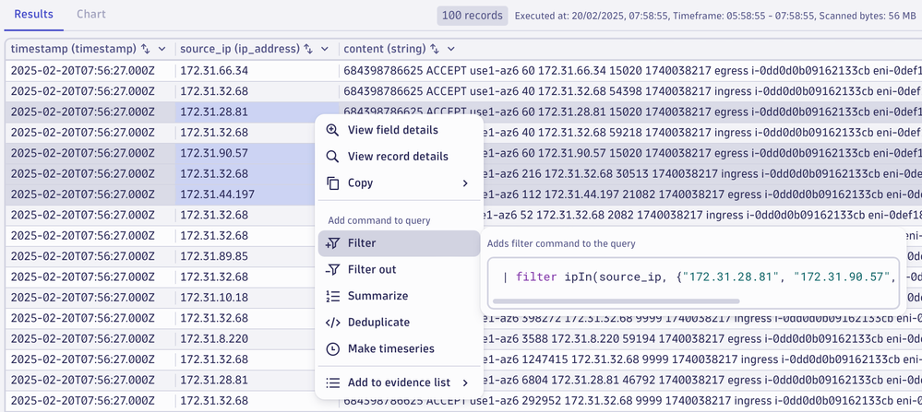Switch to the Chart tab
Viewport: 922px width, 412px height.
pyautogui.click(x=90, y=15)
